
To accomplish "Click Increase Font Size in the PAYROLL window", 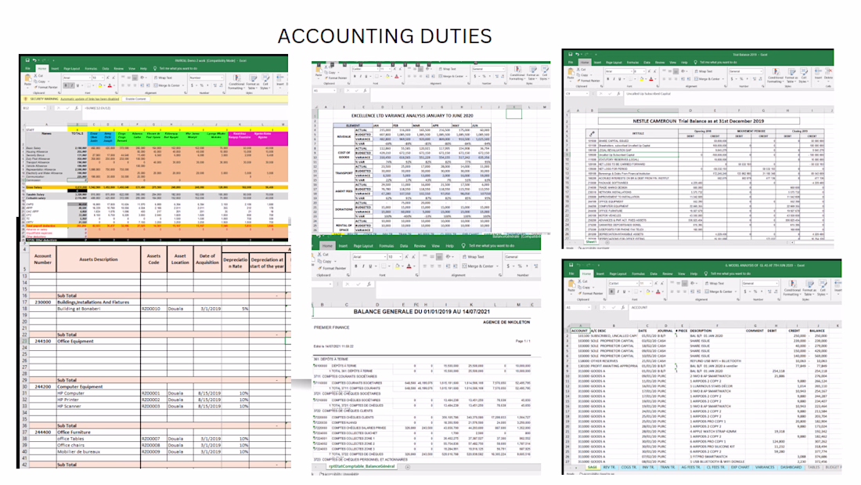I will tap(108, 78).
